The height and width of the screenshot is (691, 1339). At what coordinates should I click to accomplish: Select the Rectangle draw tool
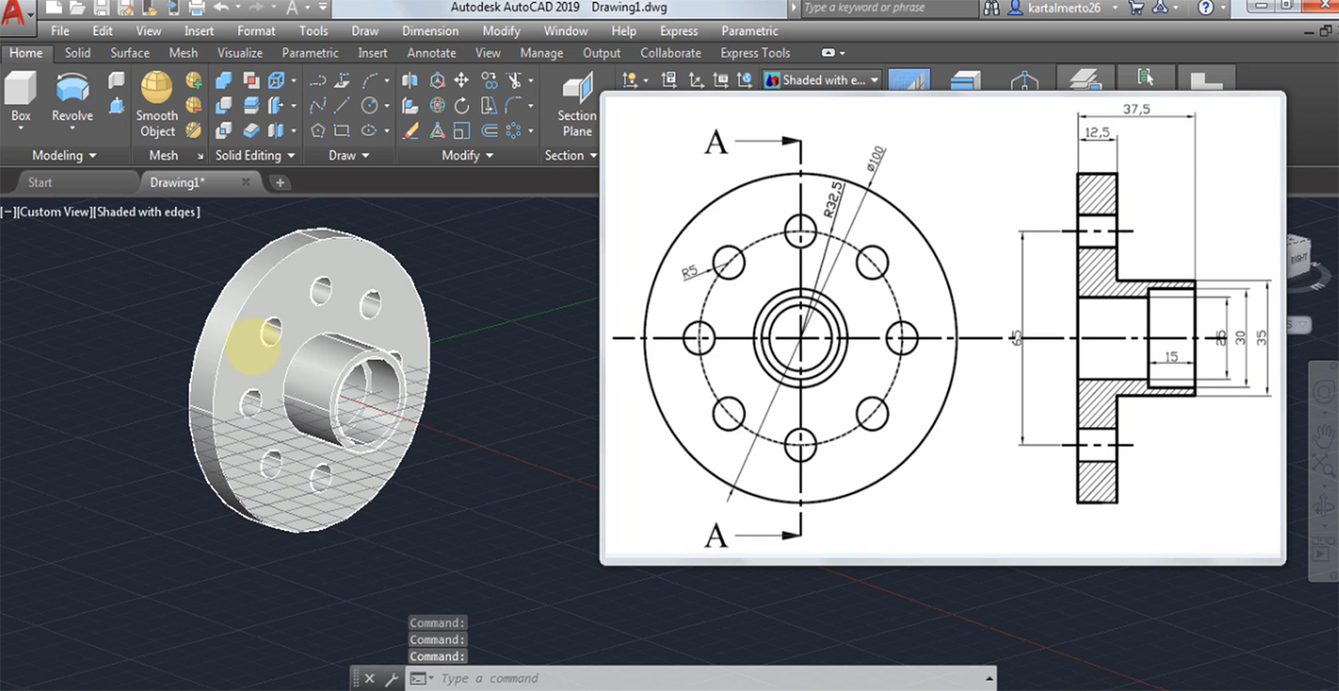(342, 130)
